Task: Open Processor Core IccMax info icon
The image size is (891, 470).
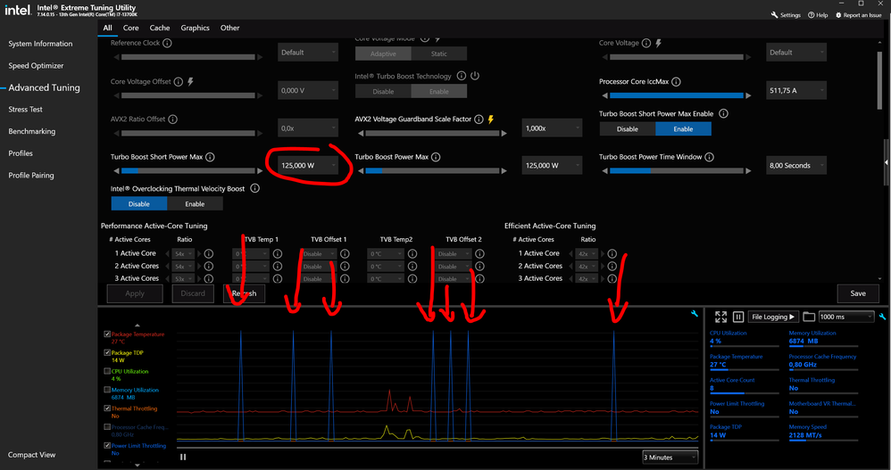Action: [676, 82]
